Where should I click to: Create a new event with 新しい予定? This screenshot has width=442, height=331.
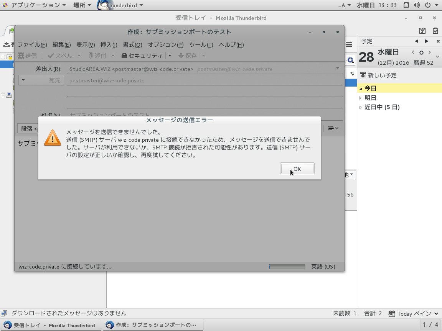pos(378,75)
